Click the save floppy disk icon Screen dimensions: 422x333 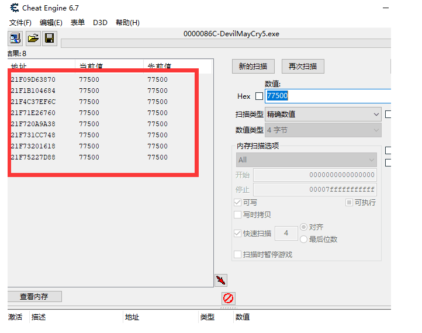[50, 39]
